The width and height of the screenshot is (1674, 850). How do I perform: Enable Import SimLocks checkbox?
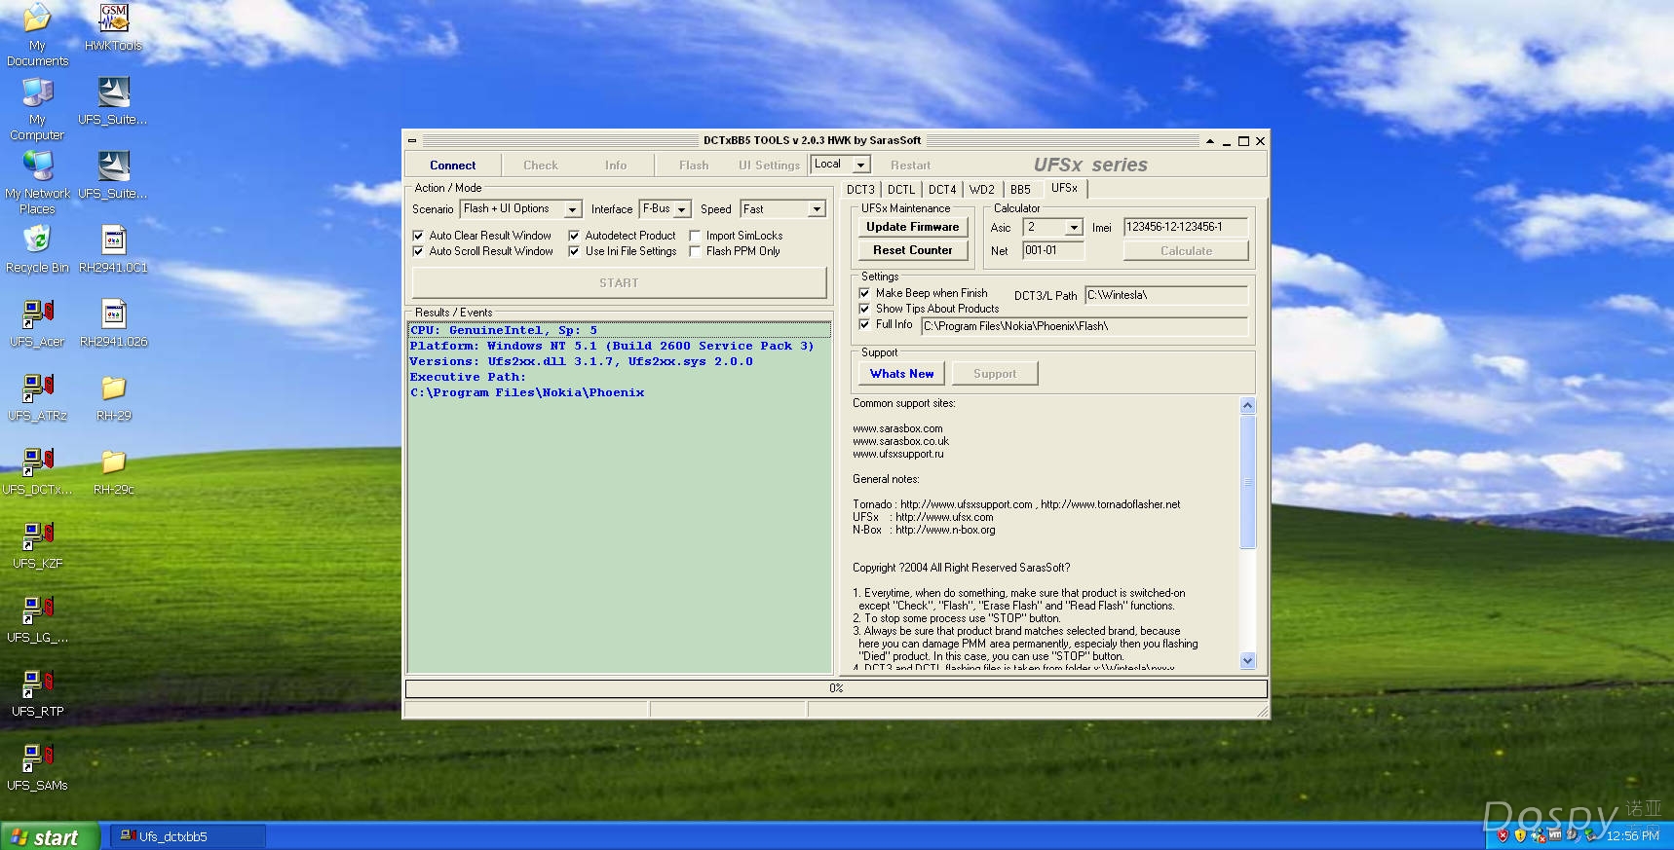click(x=695, y=236)
